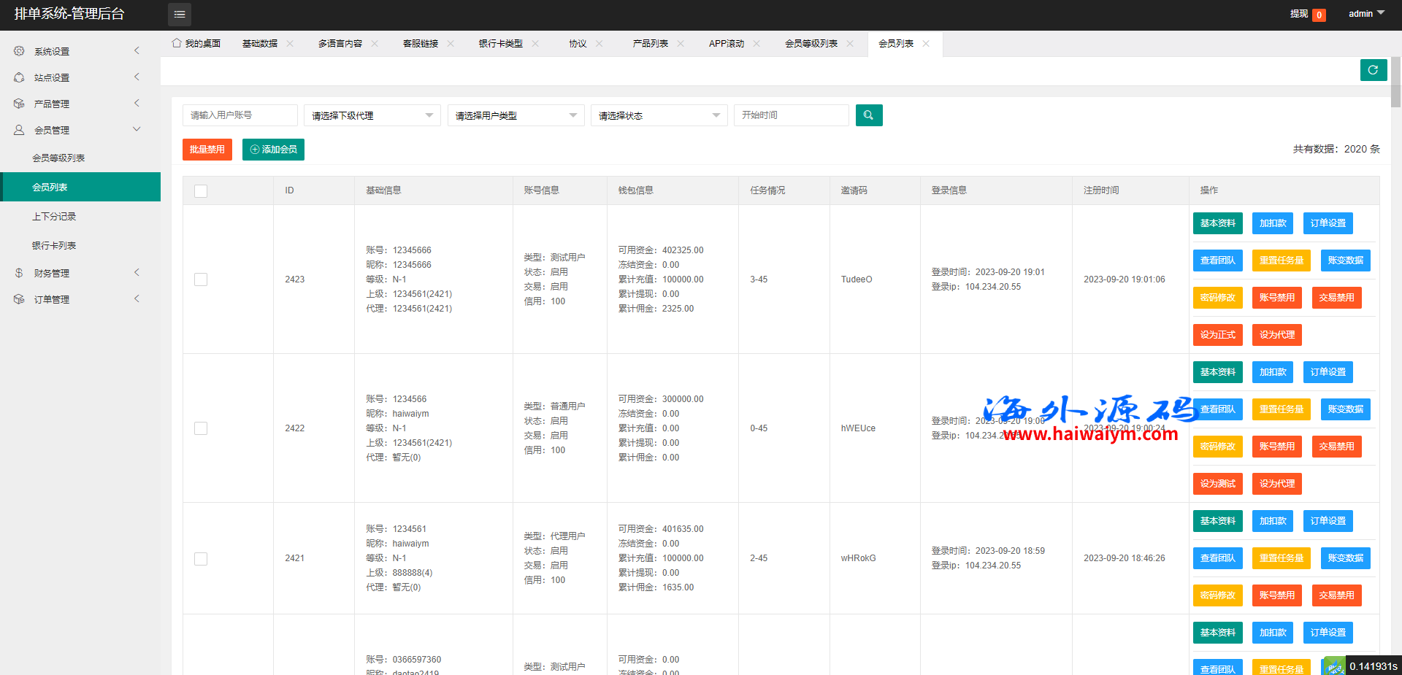Click the magnifier search icon button
The image size is (1402, 675).
[x=868, y=115]
